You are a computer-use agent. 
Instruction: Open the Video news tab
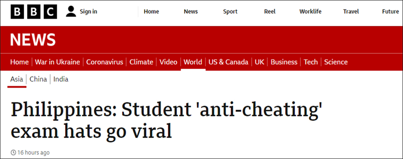pyautogui.click(x=168, y=62)
